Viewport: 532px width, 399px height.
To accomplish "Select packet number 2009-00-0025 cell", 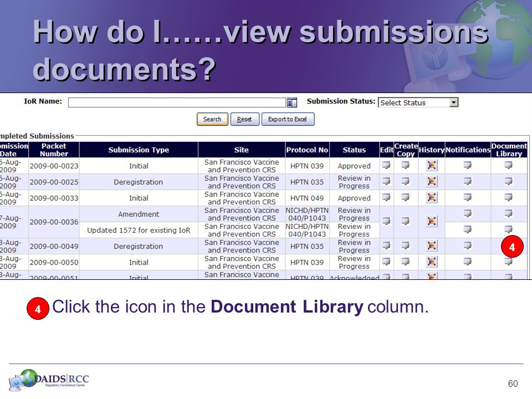I will (54, 182).
